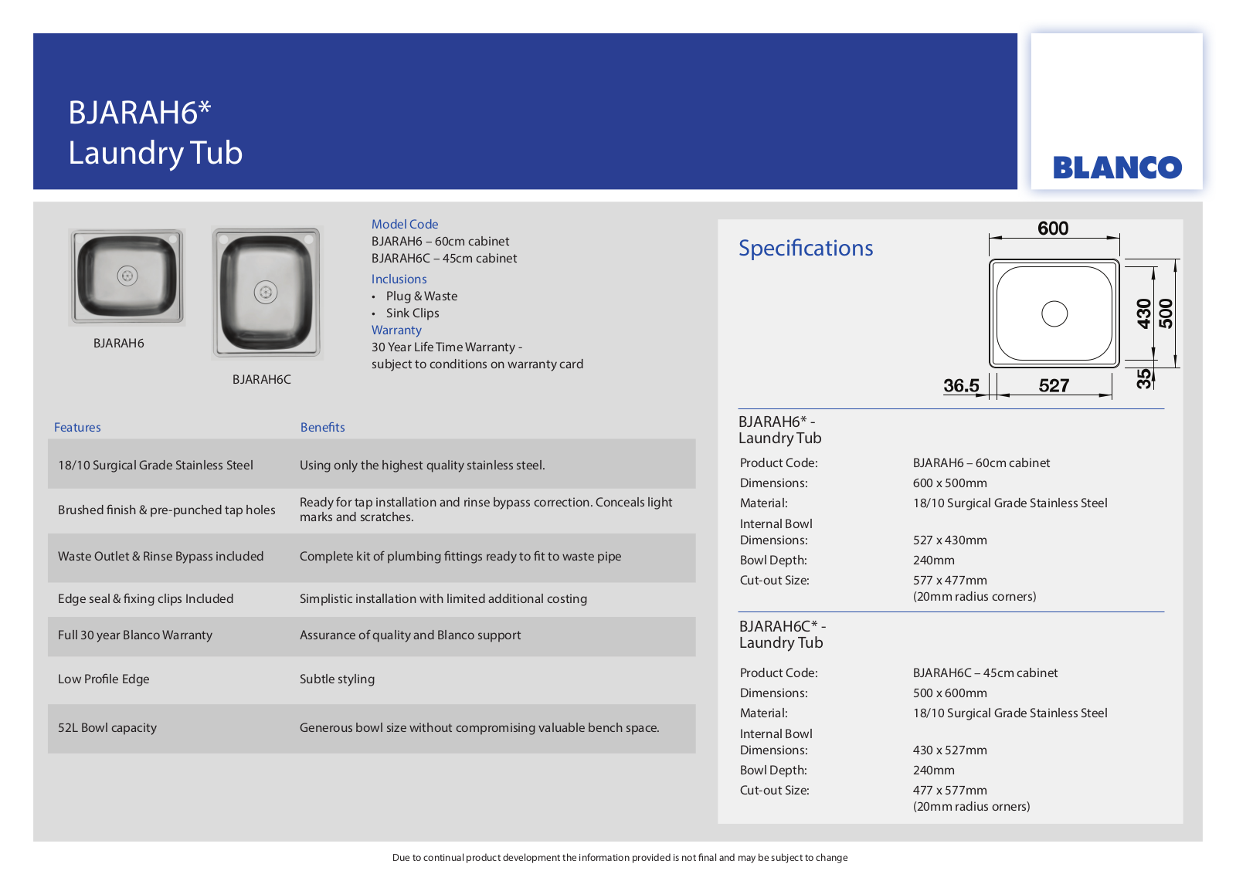Click the '600 x 500mm' dimensions value
The width and height of the screenshot is (1236, 874).
[950, 483]
